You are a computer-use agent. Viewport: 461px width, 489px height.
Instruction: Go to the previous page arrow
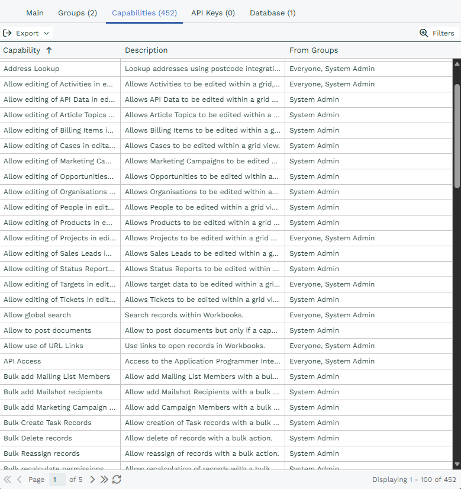[x=19, y=480]
